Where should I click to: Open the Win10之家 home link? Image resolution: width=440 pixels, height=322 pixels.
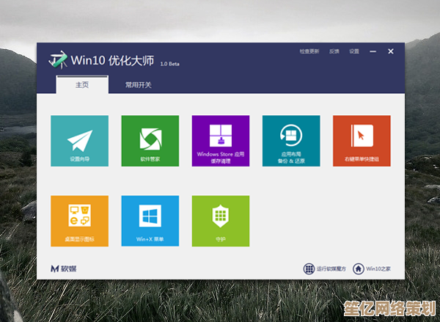(x=372, y=268)
